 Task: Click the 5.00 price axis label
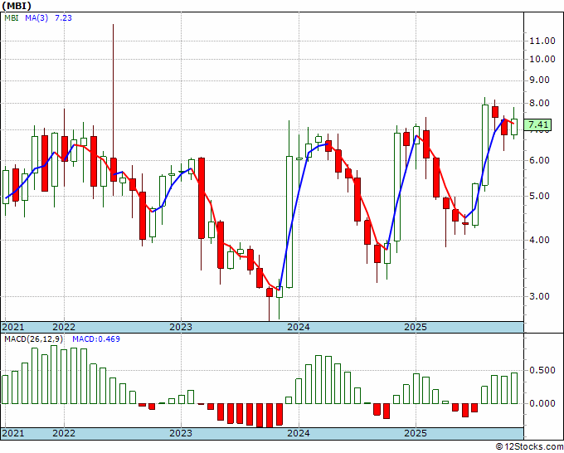[540, 196]
